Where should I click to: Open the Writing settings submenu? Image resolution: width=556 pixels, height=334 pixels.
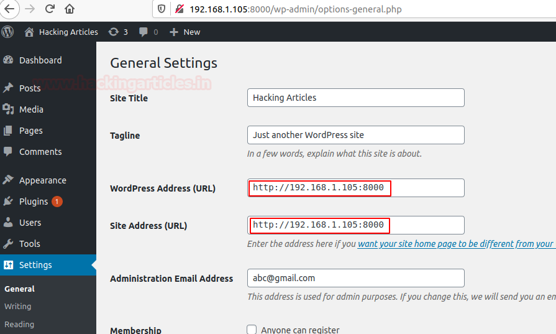click(18, 306)
